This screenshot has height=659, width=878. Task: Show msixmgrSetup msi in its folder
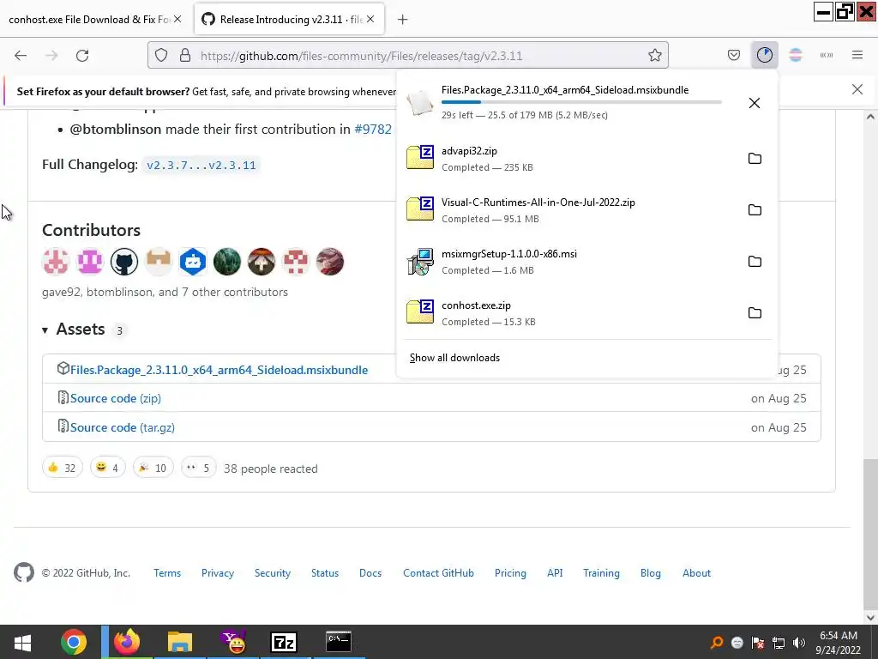(x=755, y=262)
